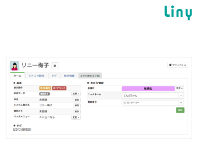Click 編集 button for 本名 row
Image resolution: width=198 pixels, height=144 pixels.
click(77, 100)
